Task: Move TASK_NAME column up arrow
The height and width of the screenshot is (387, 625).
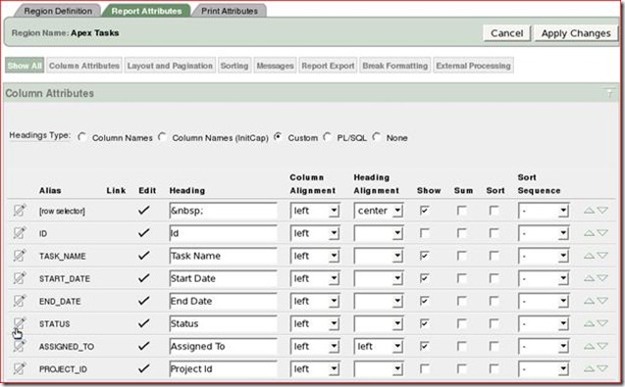Action: point(589,256)
